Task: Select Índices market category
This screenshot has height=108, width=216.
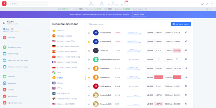Action: [x=58, y=83]
